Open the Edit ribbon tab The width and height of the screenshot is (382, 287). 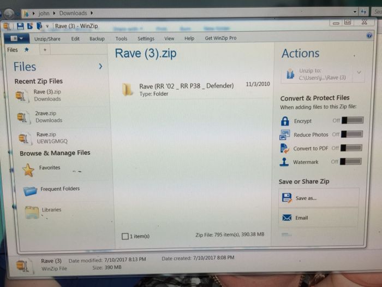point(75,39)
